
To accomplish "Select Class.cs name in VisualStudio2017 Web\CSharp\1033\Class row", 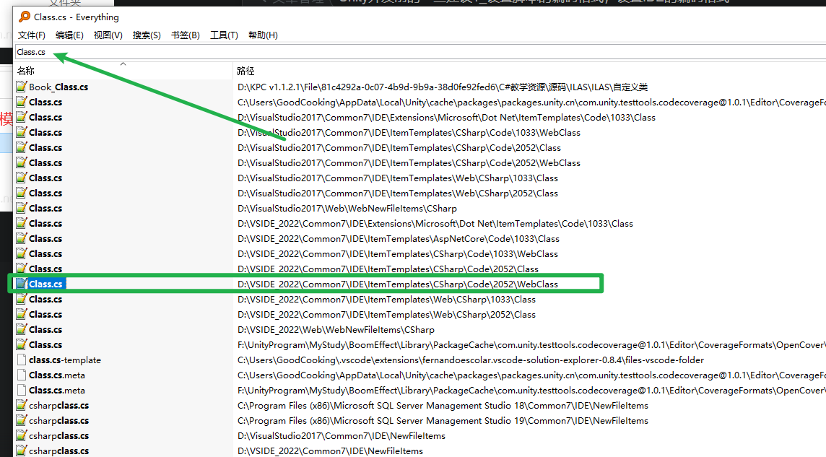I will click(45, 178).
